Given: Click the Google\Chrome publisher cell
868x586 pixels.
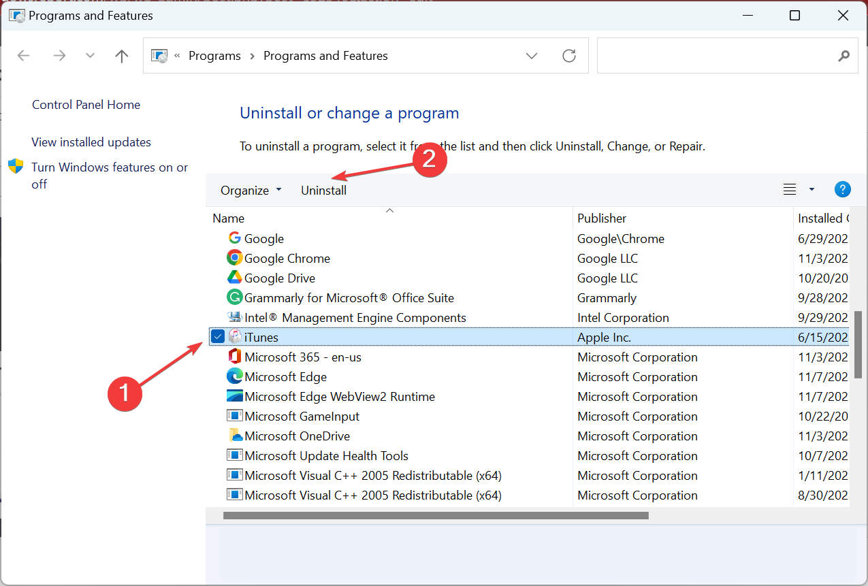Looking at the screenshot, I should (x=621, y=238).
